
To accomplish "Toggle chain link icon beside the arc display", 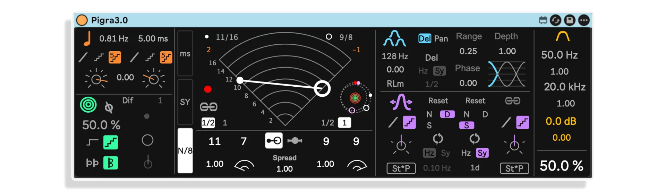I will [x=208, y=107].
